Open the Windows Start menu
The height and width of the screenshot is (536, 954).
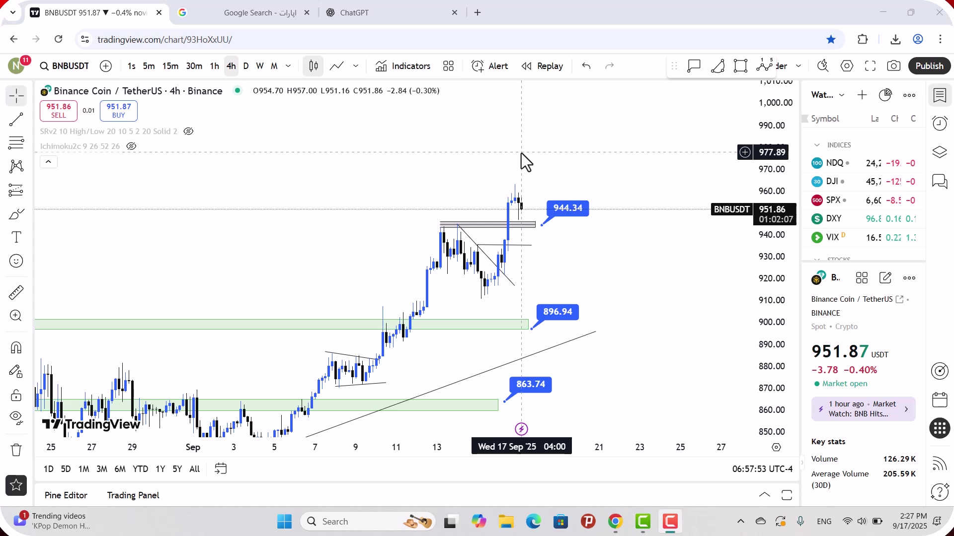pos(285,522)
